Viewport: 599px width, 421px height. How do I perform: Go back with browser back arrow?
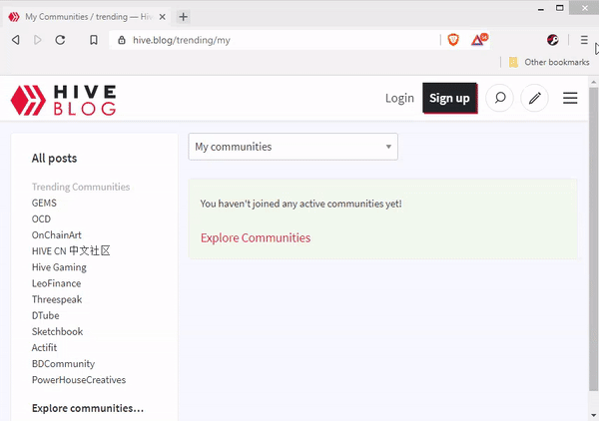16,40
